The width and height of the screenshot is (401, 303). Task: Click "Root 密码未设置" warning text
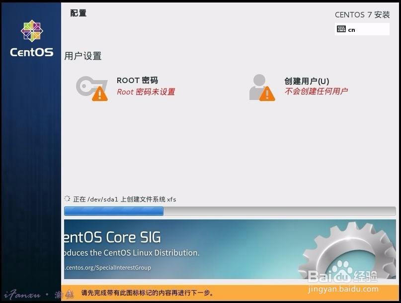coord(146,92)
